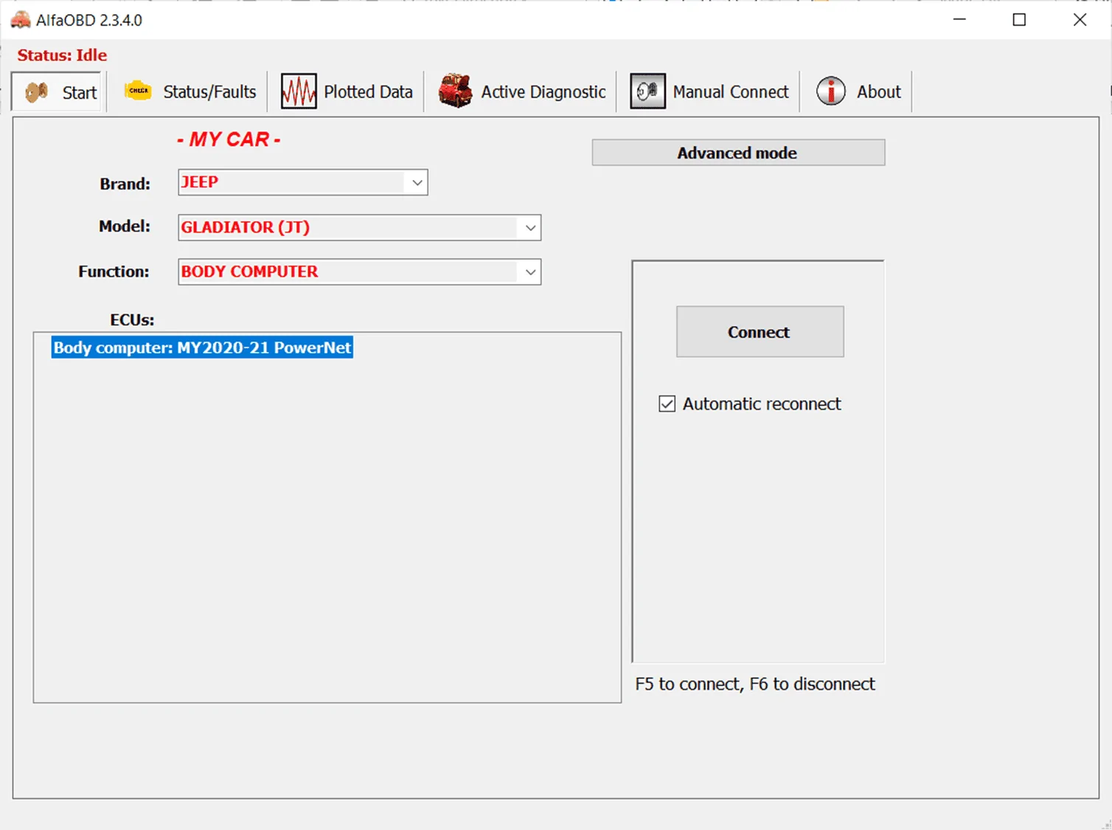Select Body computer: MY2020-21 PowerNet ECU
This screenshot has width=1112, height=830.
click(x=202, y=347)
